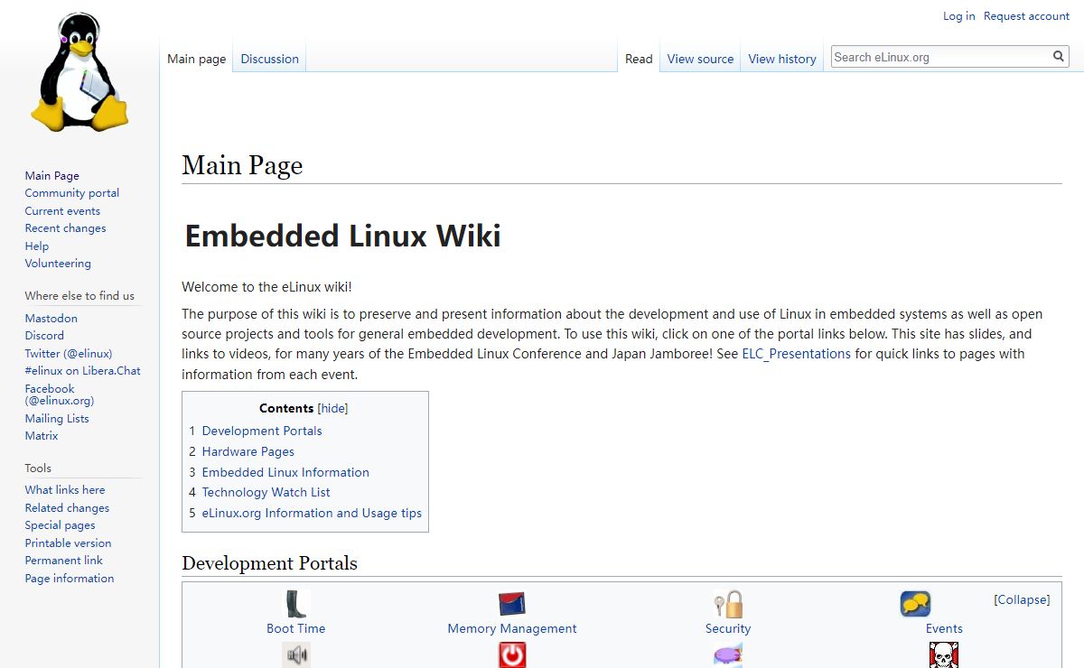The height and width of the screenshot is (668, 1084).
Task: Click Request account link
Action: 1026,16
